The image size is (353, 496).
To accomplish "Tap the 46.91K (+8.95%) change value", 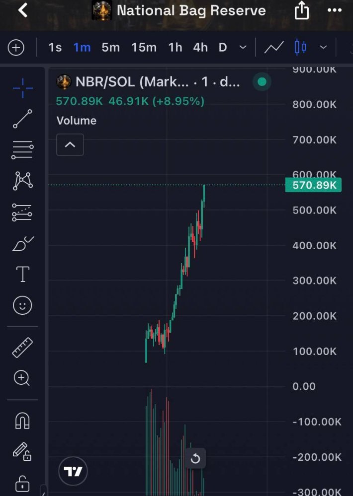I will [x=156, y=101].
